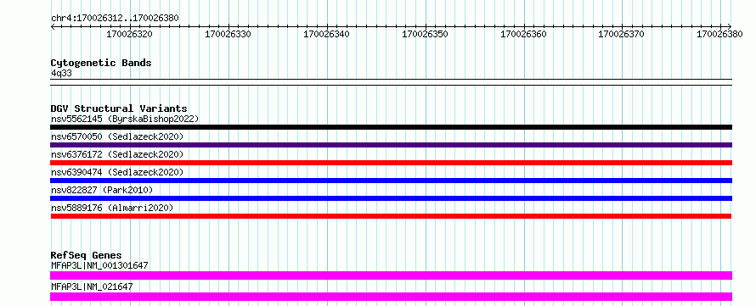Click the blue nsv822827 variant bar
This screenshot has height=306, width=756.
pyautogui.click(x=391, y=198)
